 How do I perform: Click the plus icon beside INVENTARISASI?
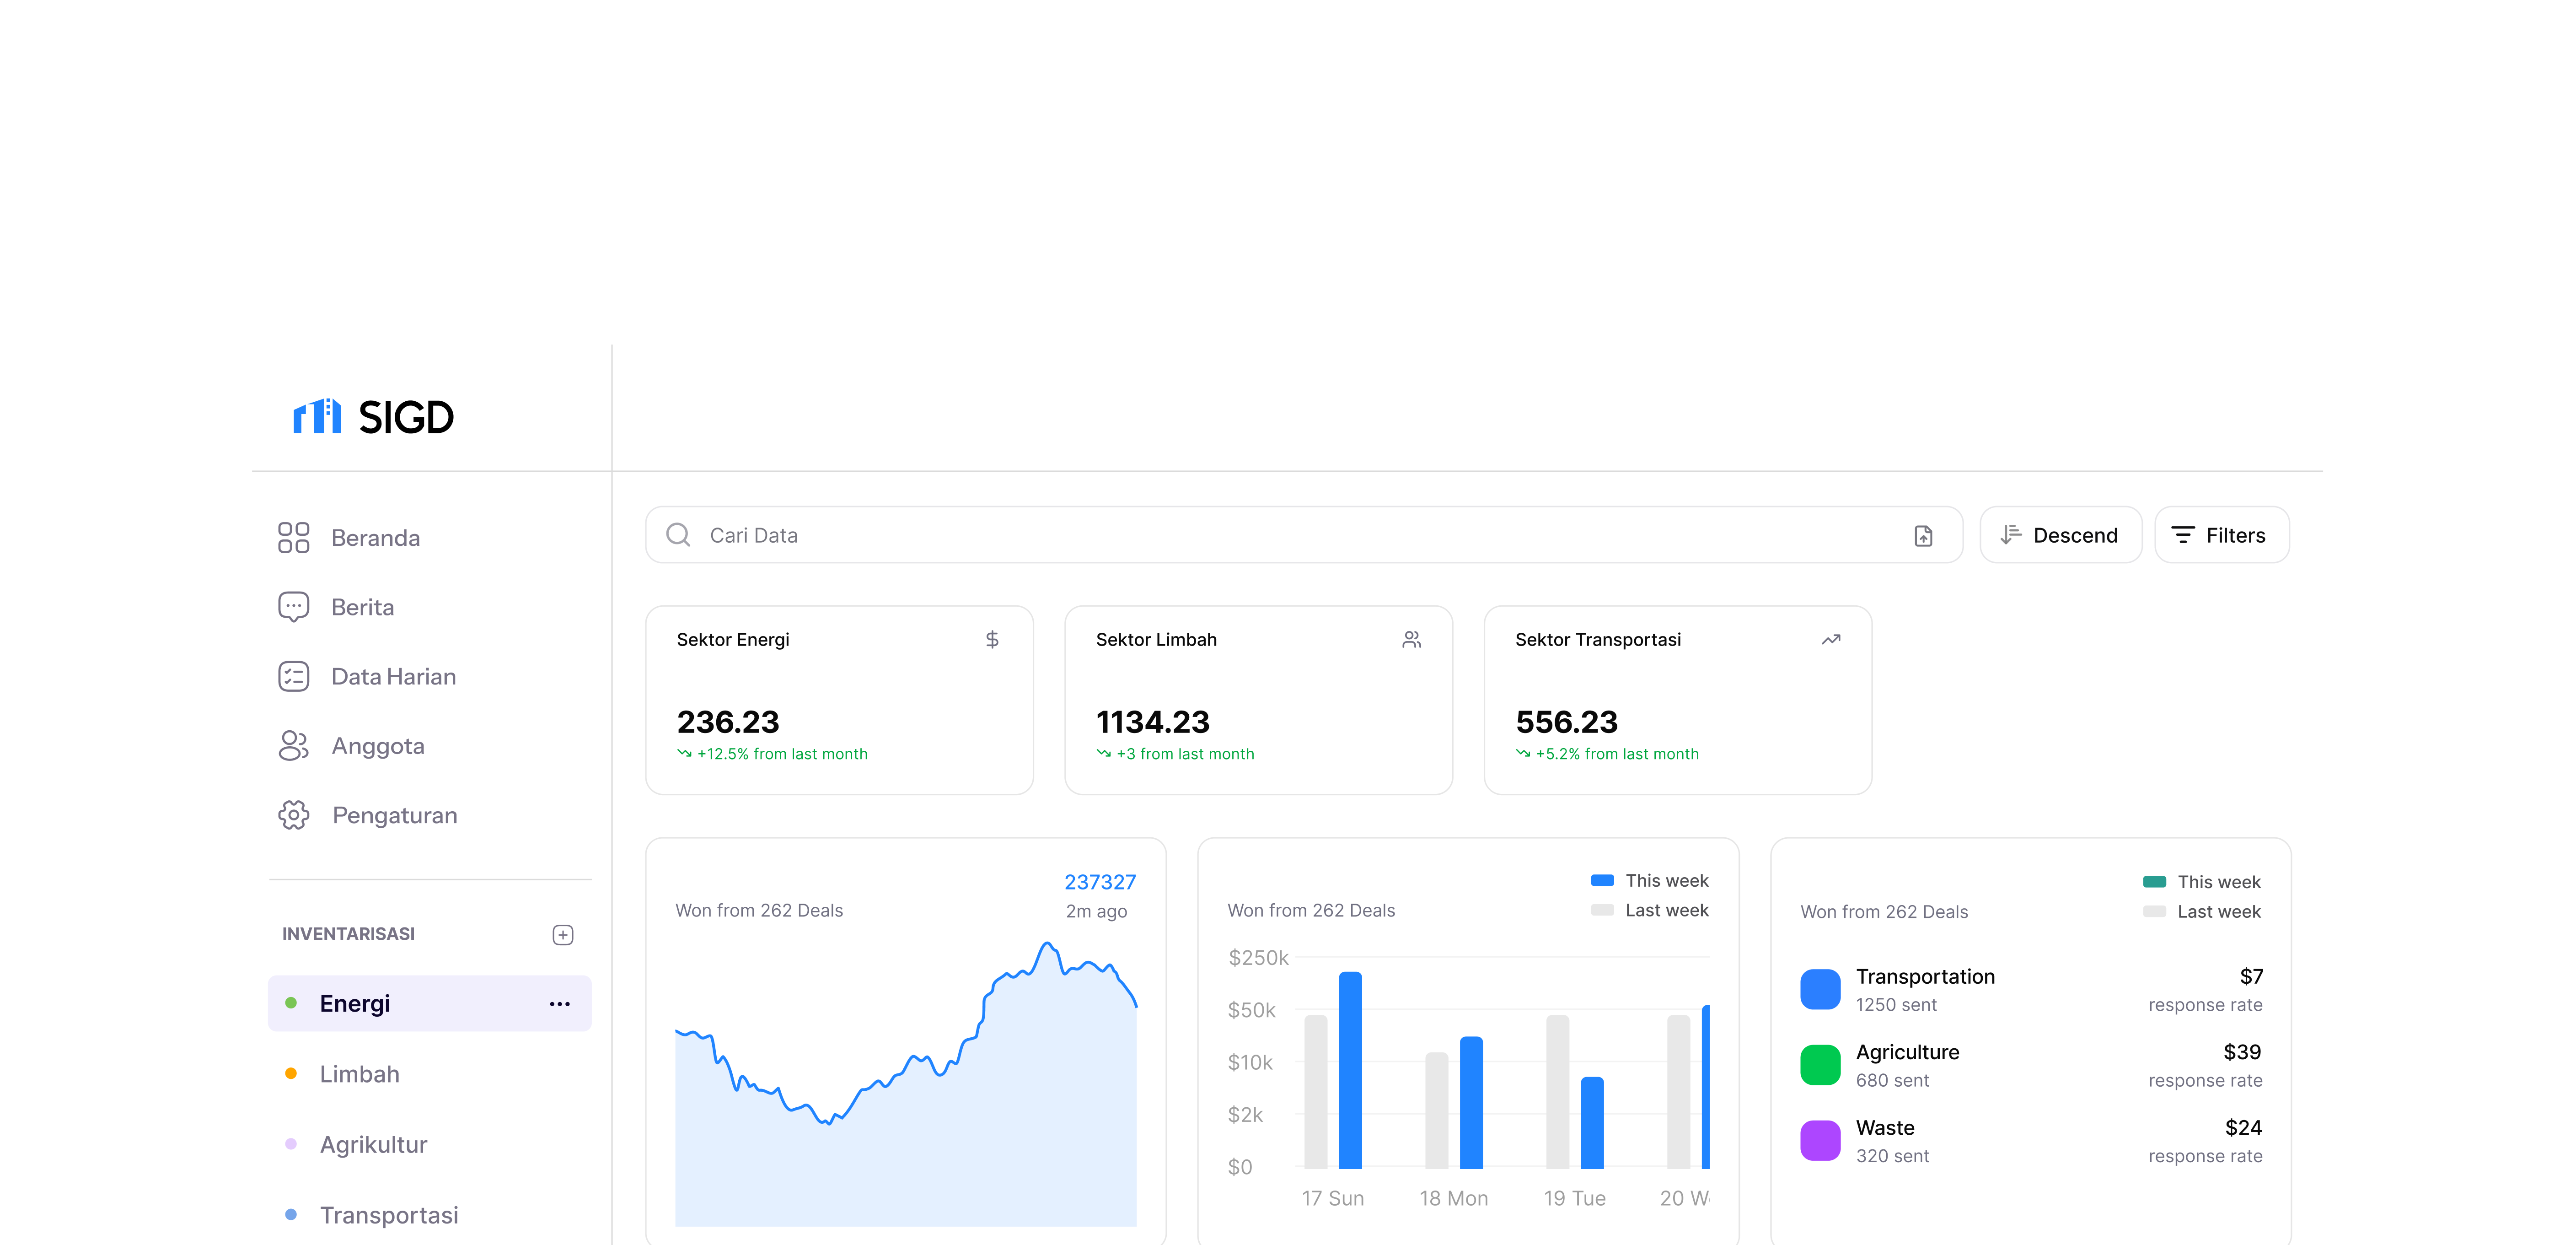(563, 934)
